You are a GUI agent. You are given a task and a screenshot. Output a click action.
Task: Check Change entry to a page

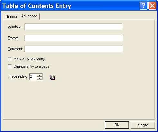(x=10, y=66)
